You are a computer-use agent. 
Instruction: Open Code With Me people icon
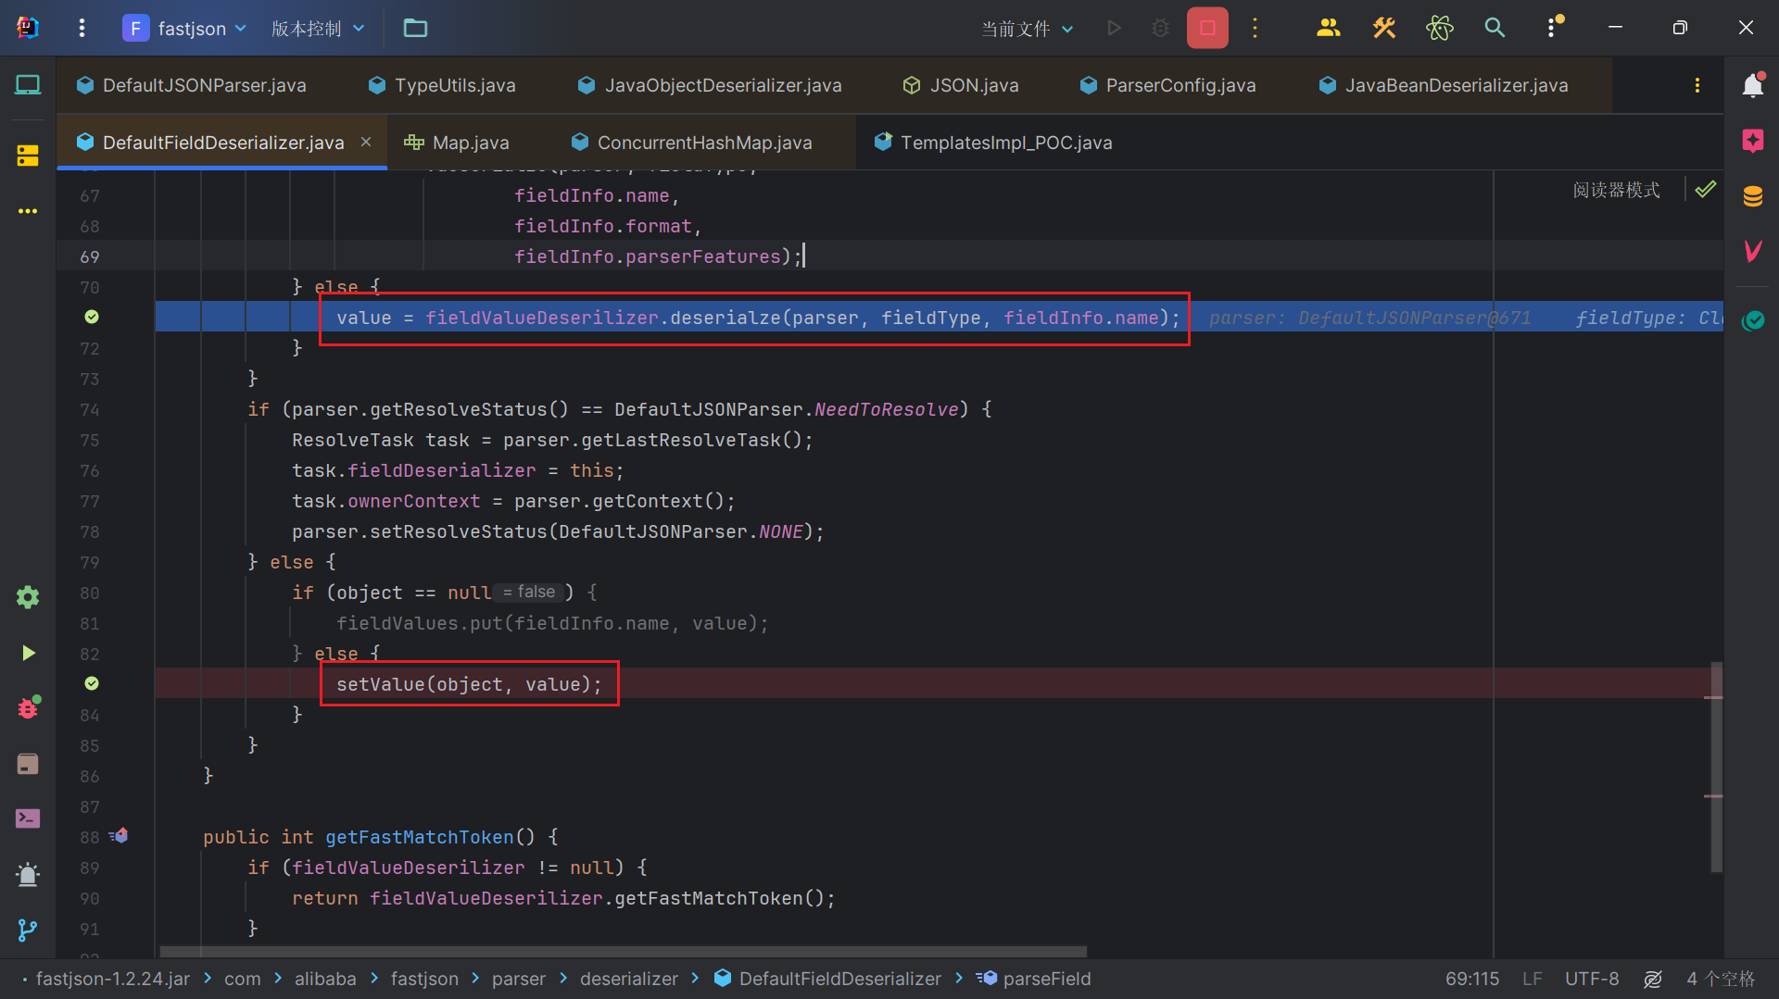point(1329,28)
